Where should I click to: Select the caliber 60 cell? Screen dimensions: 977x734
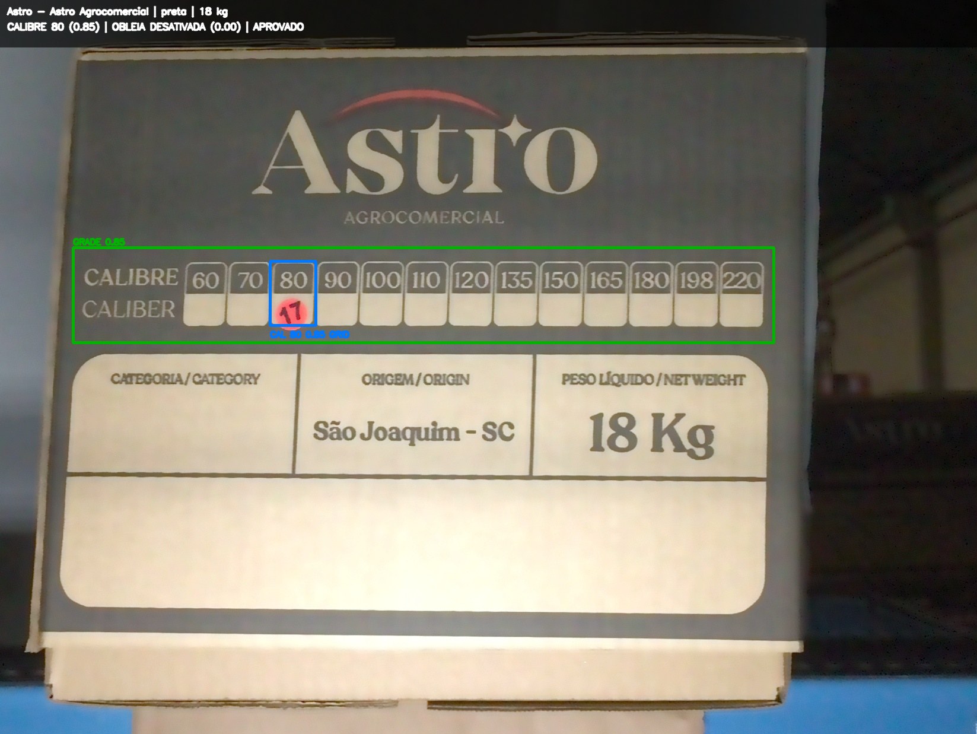click(x=205, y=294)
